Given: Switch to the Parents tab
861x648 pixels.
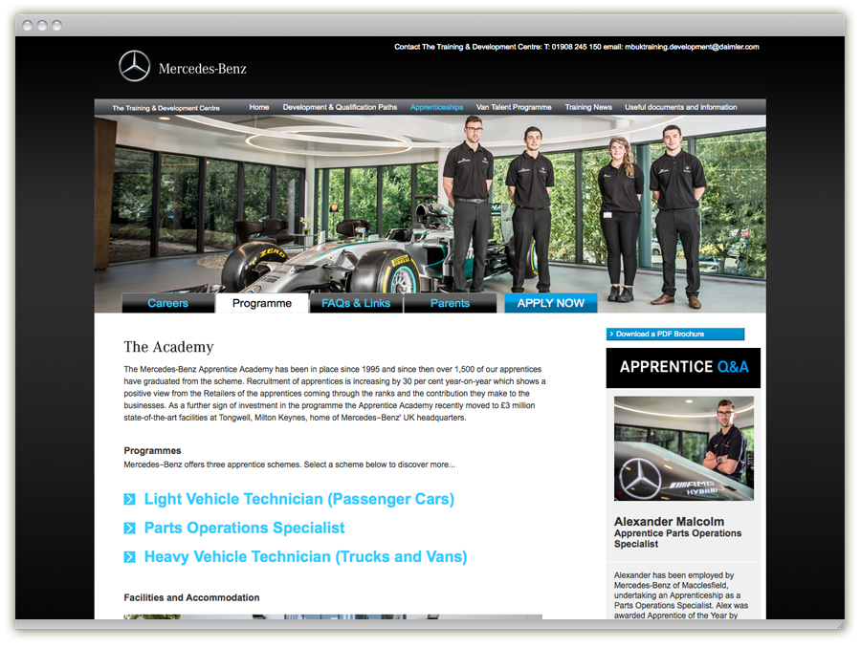Looking at the screenshot, I should click(x=450, y=303).
